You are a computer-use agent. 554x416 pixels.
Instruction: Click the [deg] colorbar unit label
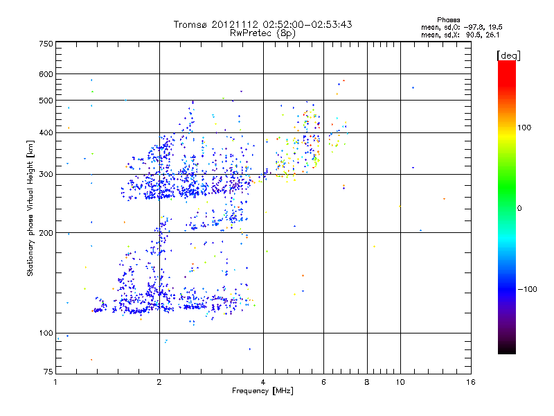click(508, 55)
